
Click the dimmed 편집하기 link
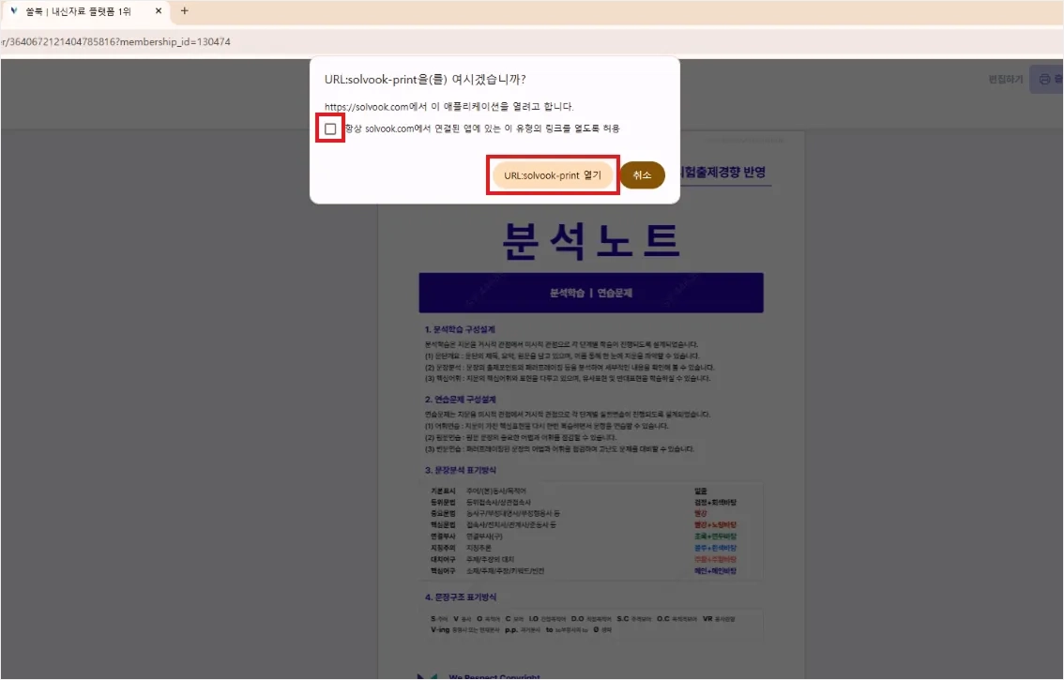pos(1005,80)
